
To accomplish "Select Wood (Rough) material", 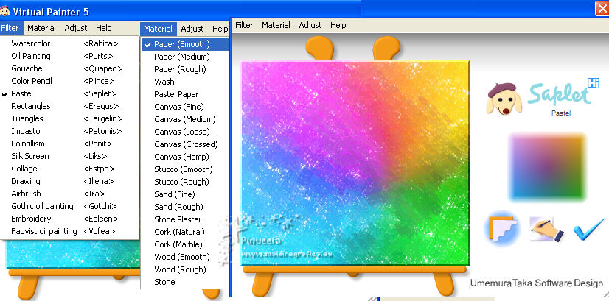I will pyautogui.click(x=185, y=269).
